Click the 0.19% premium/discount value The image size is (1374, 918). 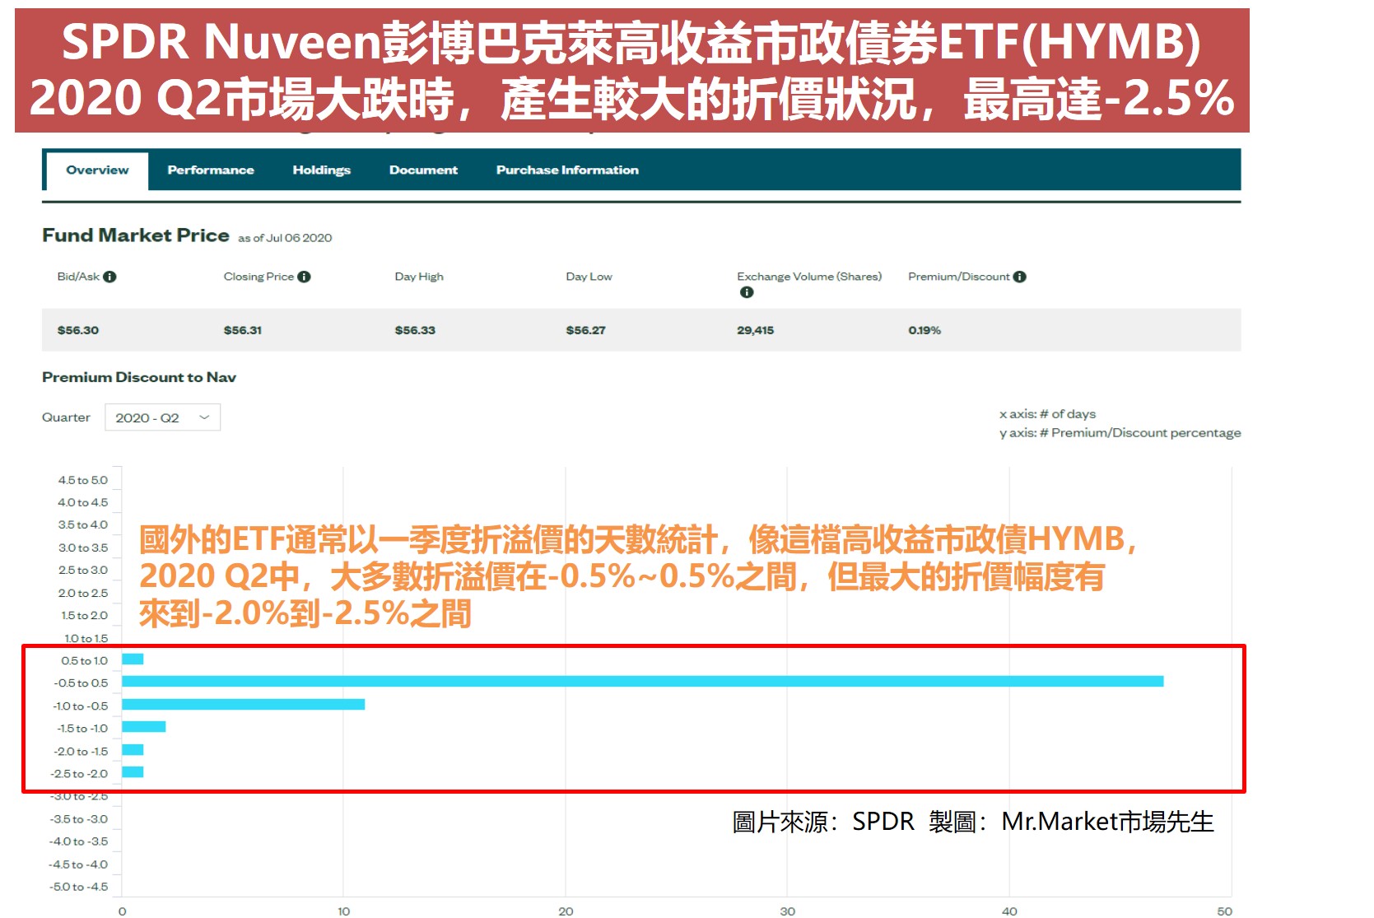pos(925,330)
